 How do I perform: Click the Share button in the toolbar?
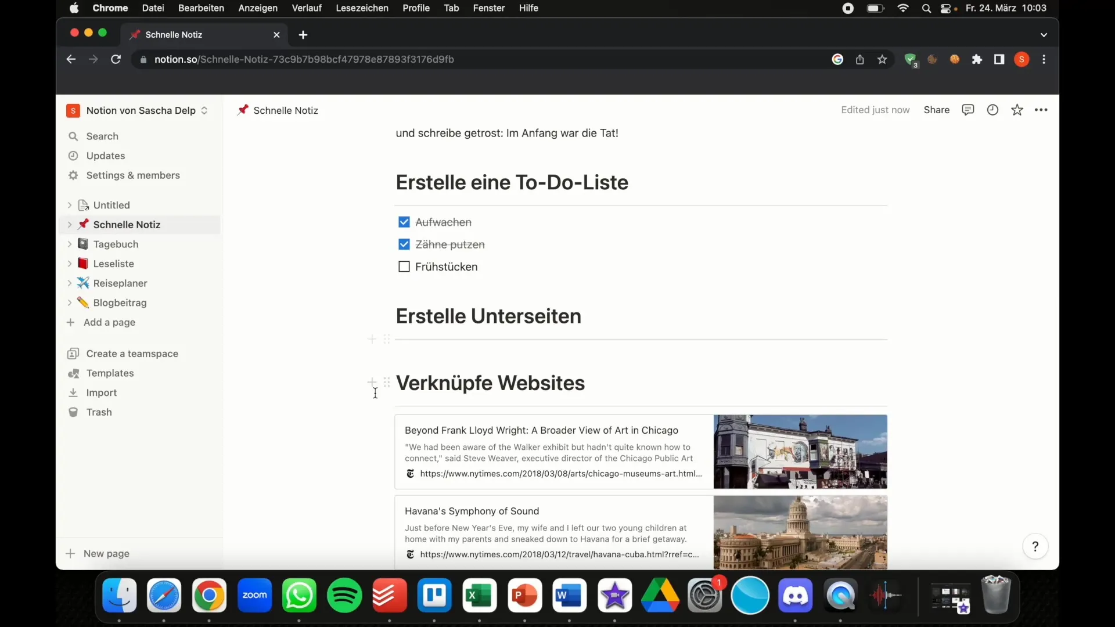(x=937, y=110)
